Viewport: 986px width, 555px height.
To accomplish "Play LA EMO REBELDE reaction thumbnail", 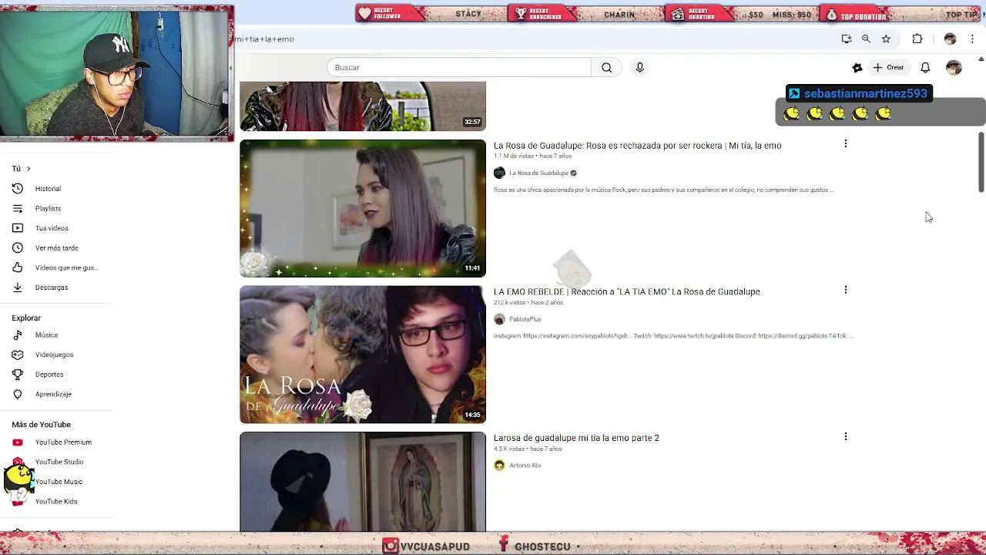I will coord(363,355).
